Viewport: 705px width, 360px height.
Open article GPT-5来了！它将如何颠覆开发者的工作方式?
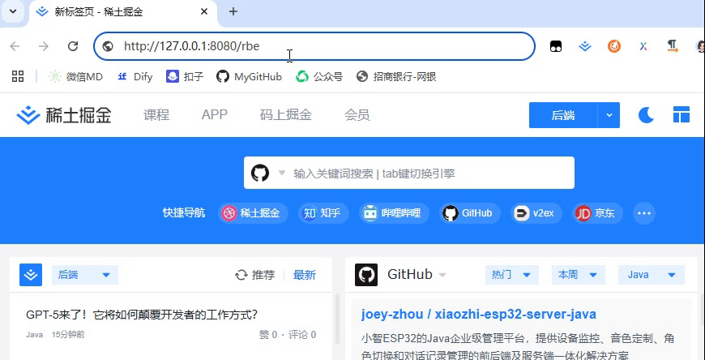(142, 315)
